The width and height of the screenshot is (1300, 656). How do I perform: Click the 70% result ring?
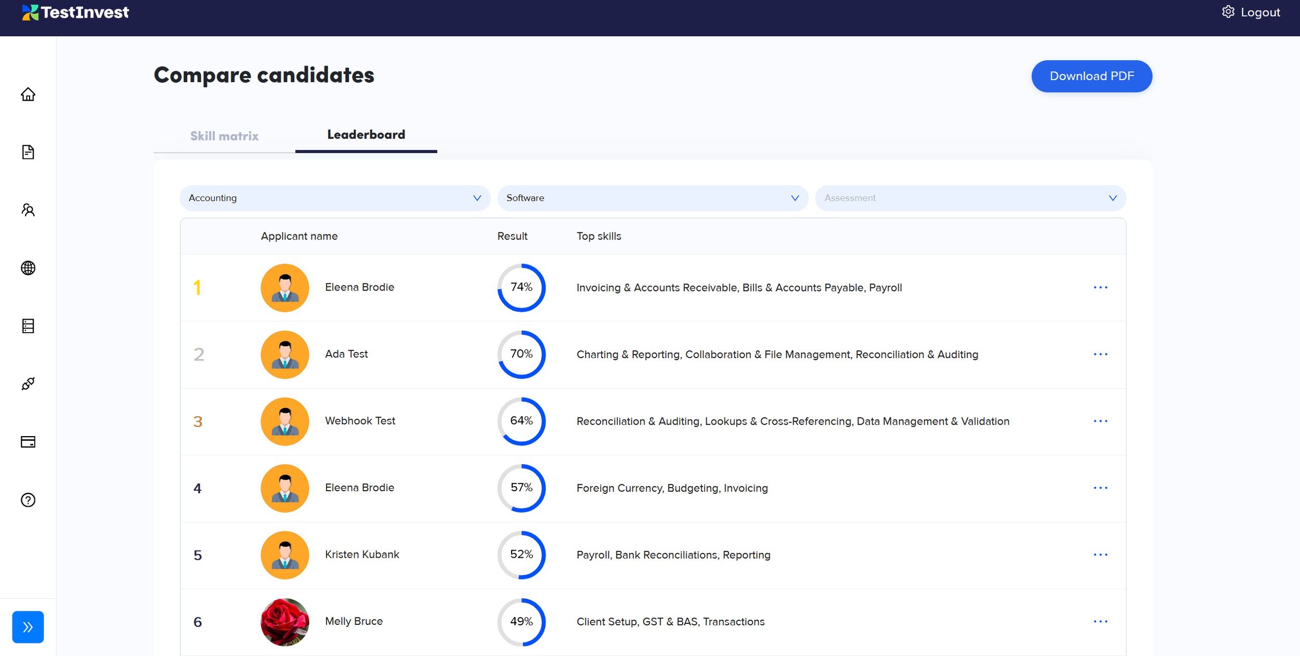(x=522, y=355)
